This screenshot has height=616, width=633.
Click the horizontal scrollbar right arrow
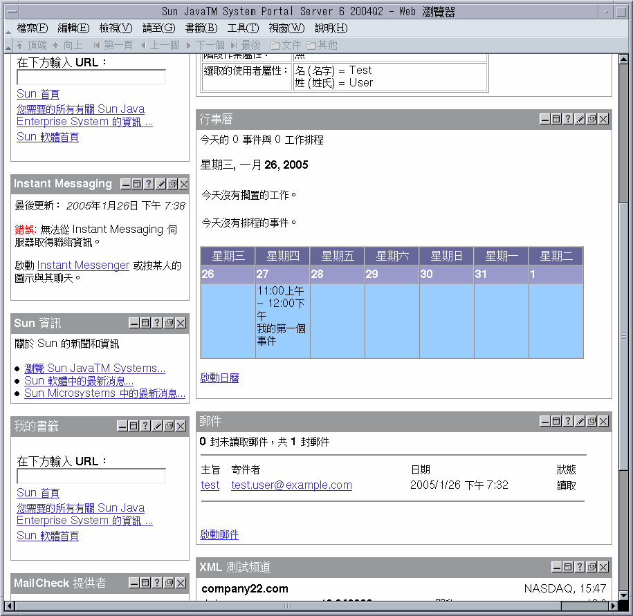coord(614,606)
